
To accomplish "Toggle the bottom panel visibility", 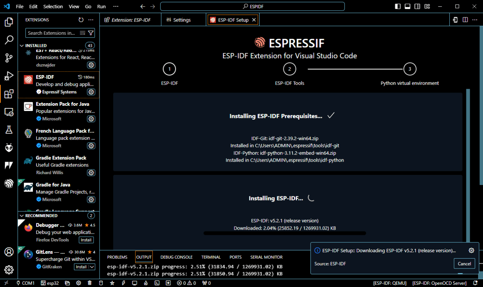I will pyautogui.click(x=408, y=6).
